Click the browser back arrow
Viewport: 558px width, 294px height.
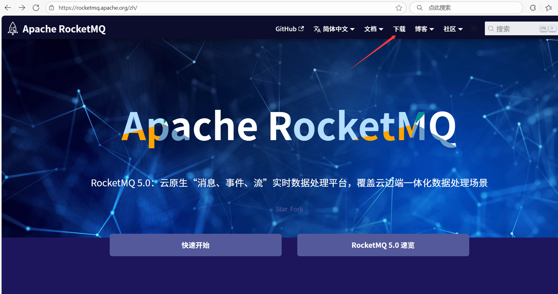pos(8,8)
